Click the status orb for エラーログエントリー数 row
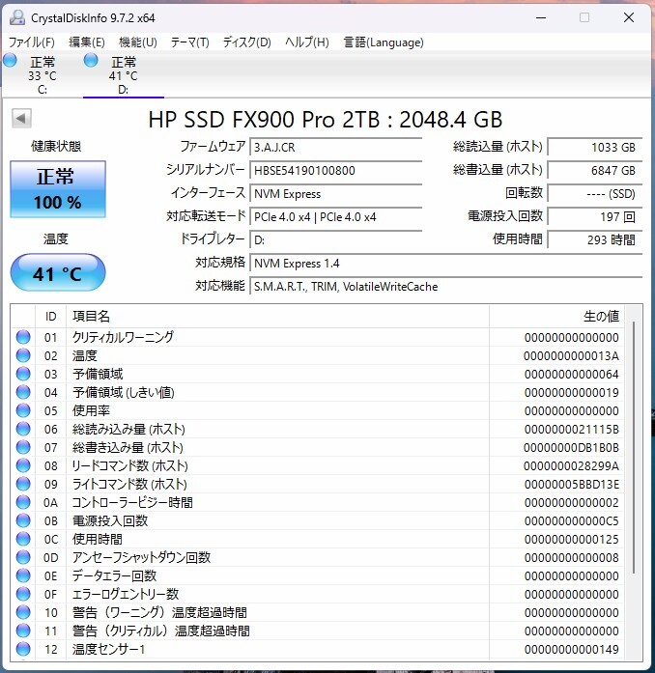This screenshot has height=673, width=655. (23, 594)
